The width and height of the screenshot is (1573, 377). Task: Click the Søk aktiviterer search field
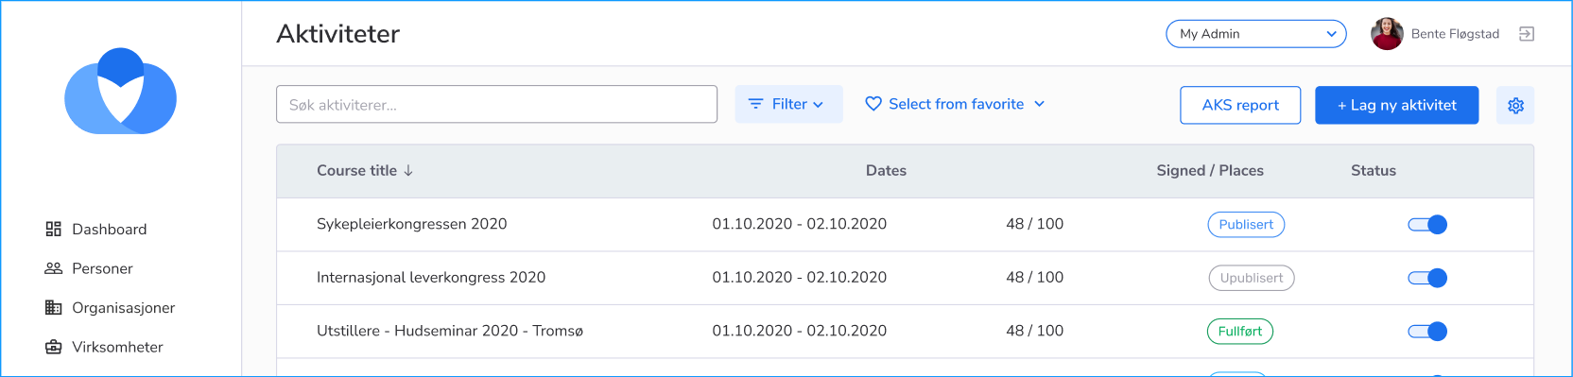point(496,104)
